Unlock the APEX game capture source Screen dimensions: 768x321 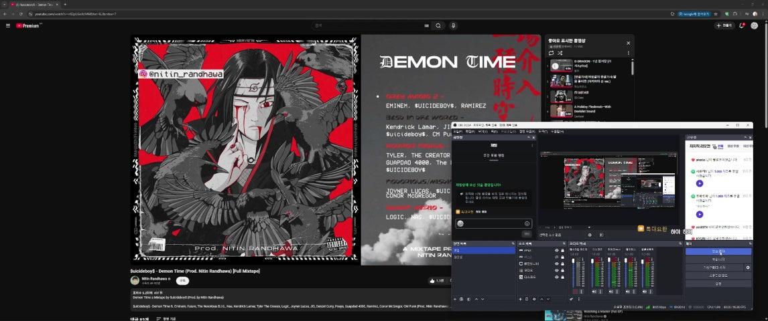pyautogui.click(x=562, y=251)
